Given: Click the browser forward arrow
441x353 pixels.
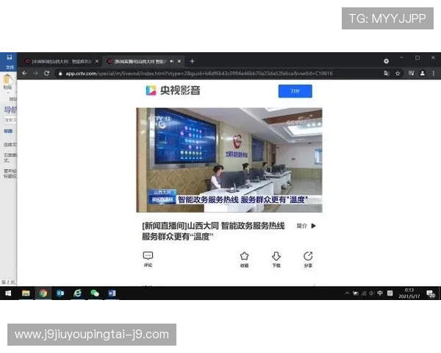Looking at the screenshot, I should (x=36, y=74).
